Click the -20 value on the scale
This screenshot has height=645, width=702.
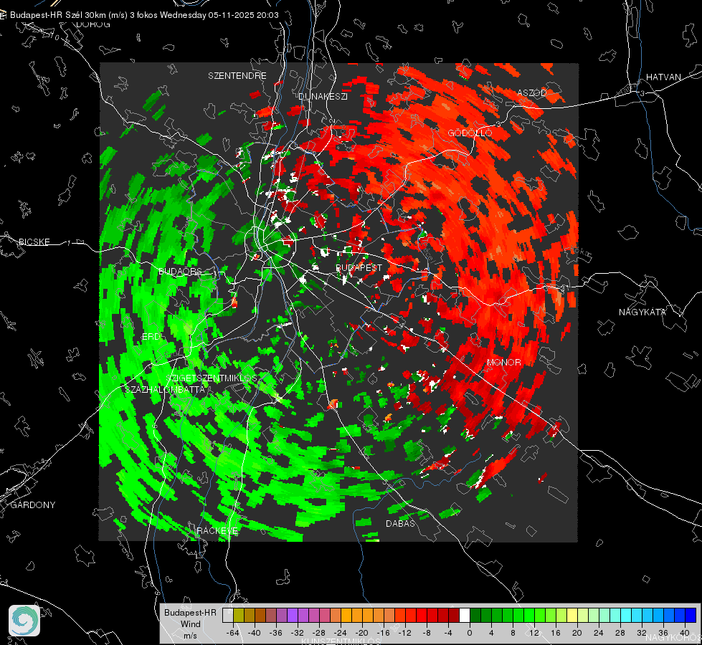point(361,633)
